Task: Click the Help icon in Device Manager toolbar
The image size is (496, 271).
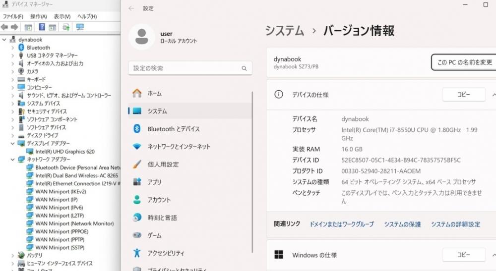Action: click(42, 27)
